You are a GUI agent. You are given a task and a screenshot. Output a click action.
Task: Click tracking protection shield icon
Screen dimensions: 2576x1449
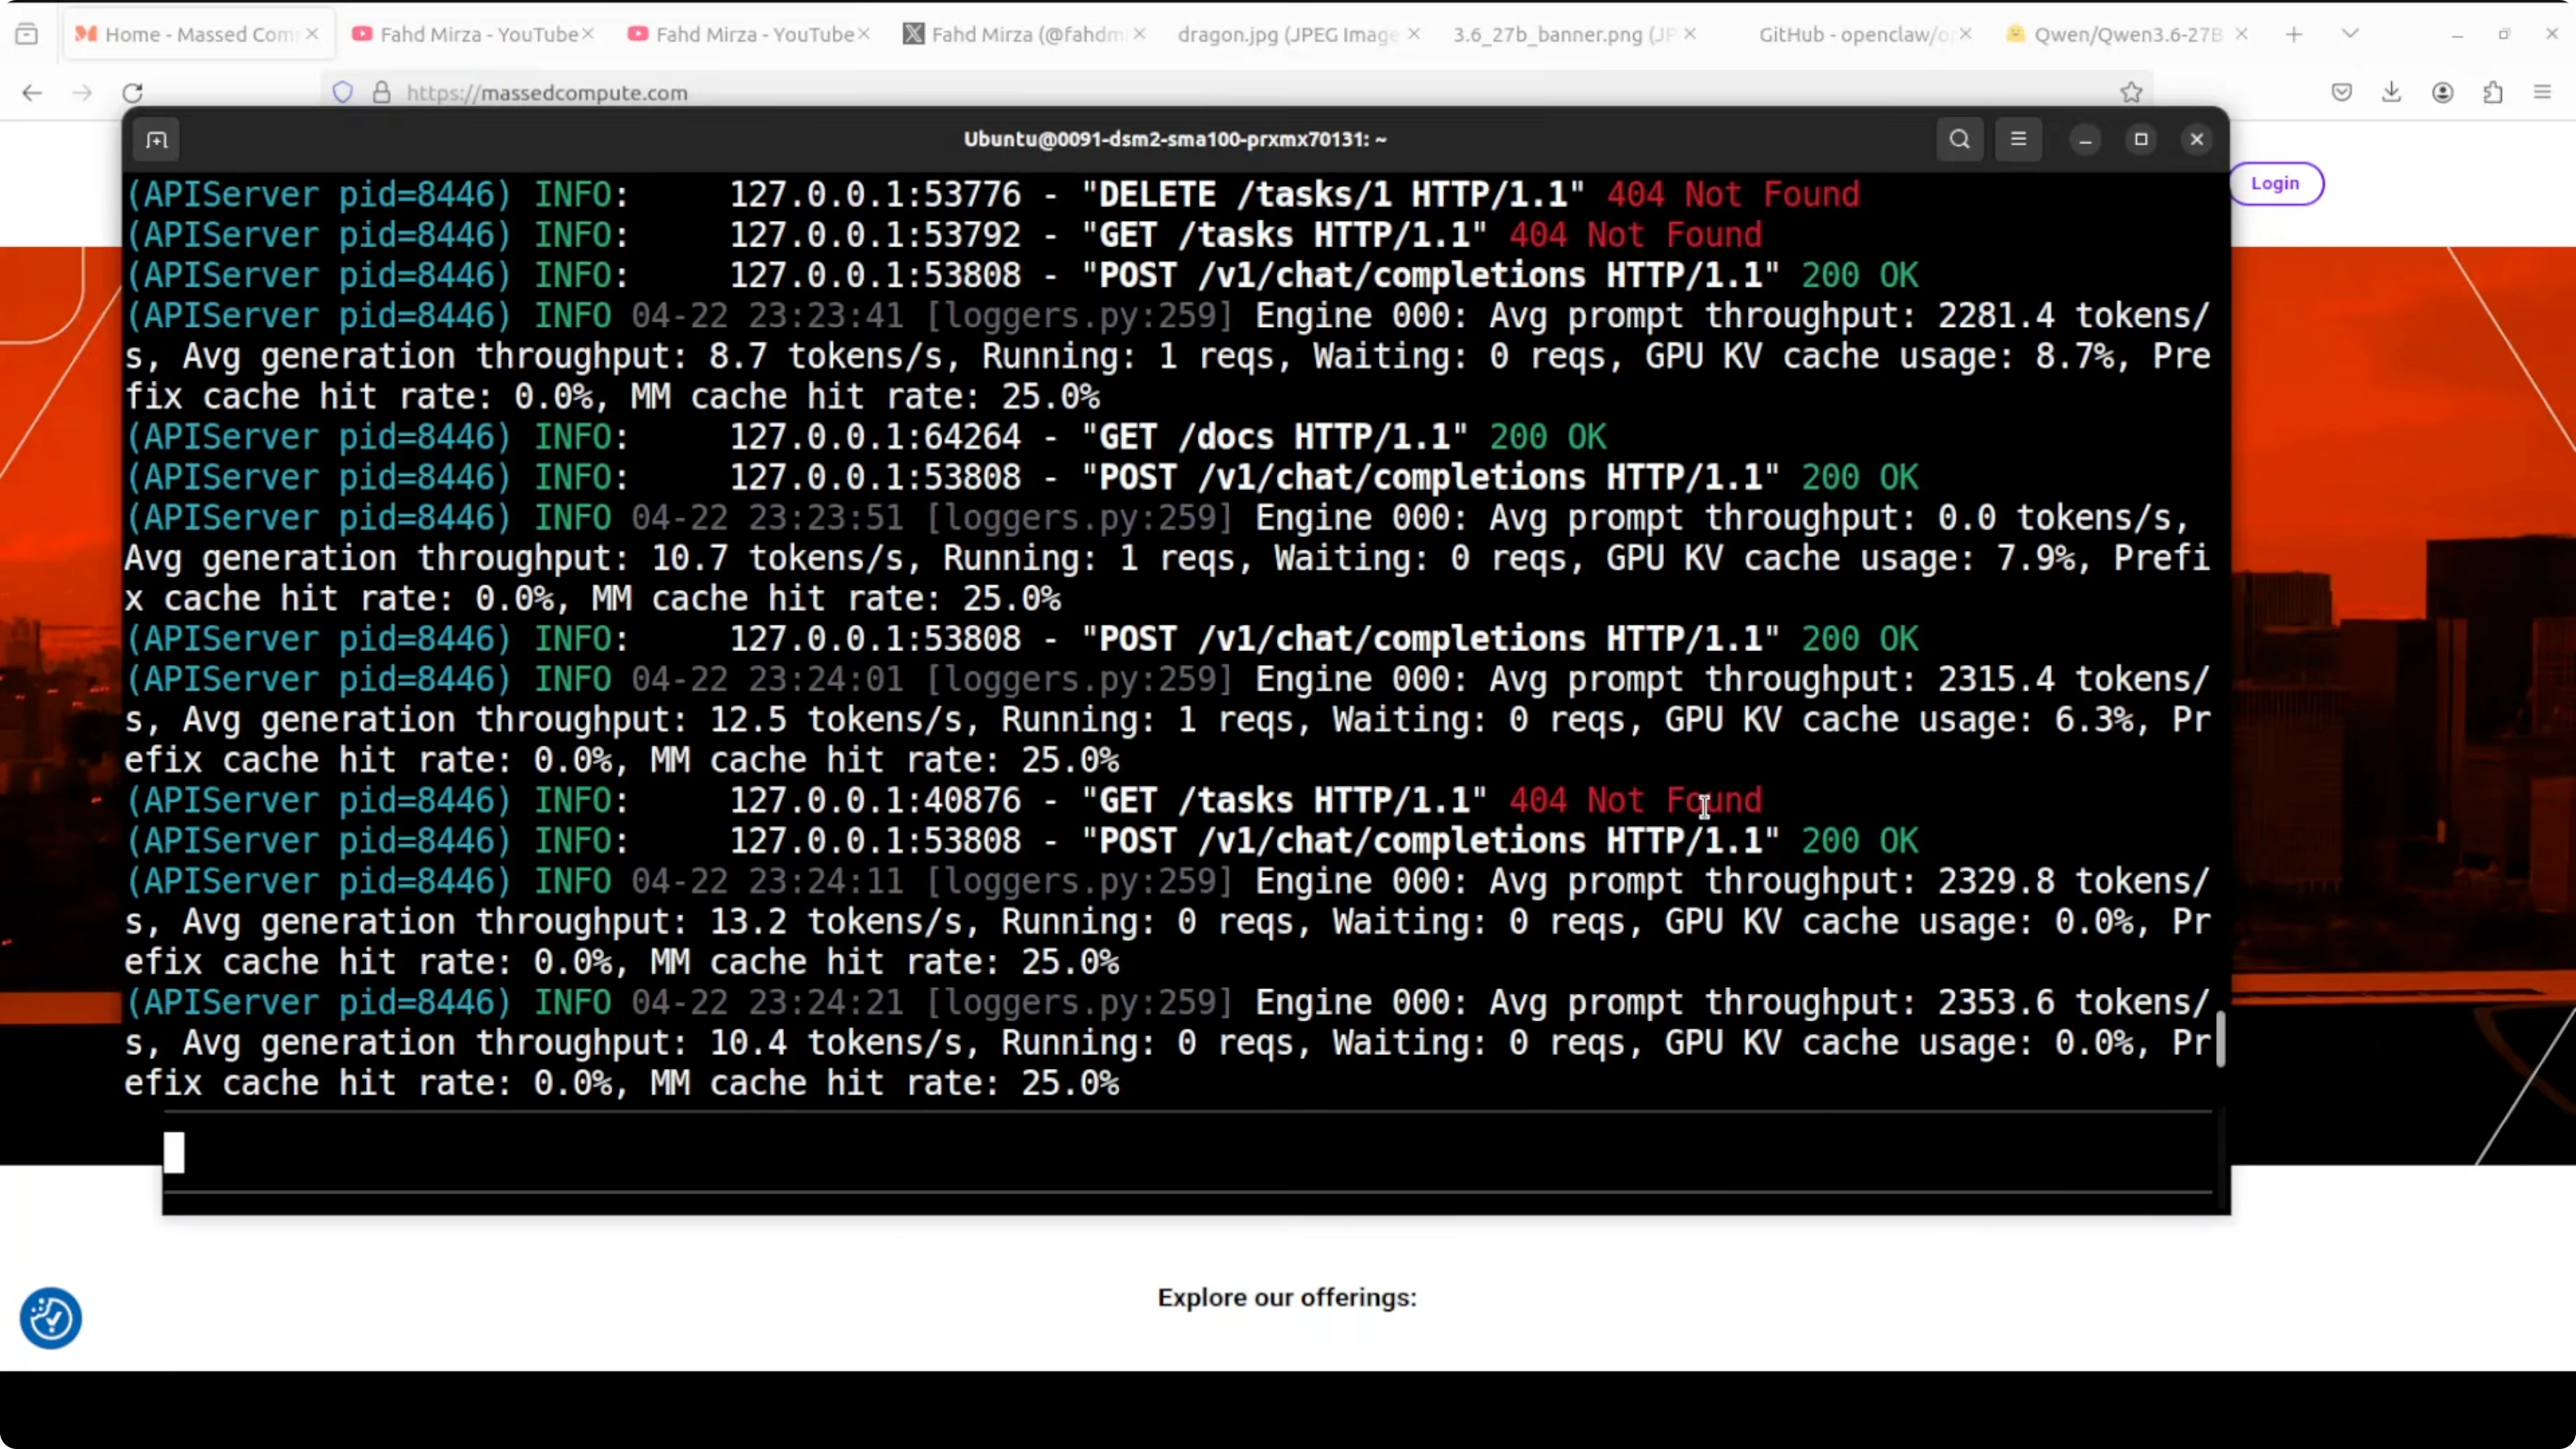coord(343,93)
